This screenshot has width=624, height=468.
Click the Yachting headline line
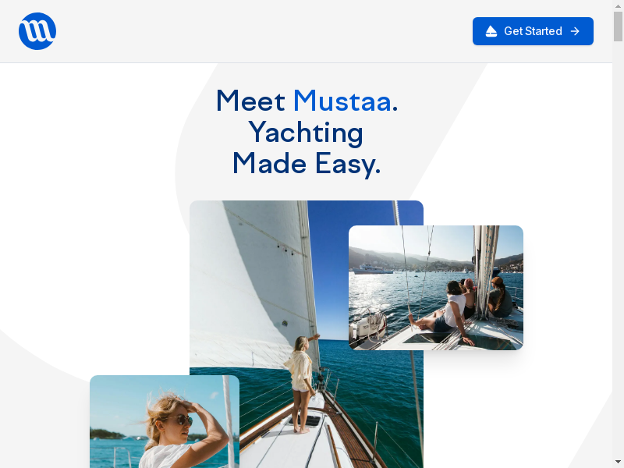pos(306,132)
